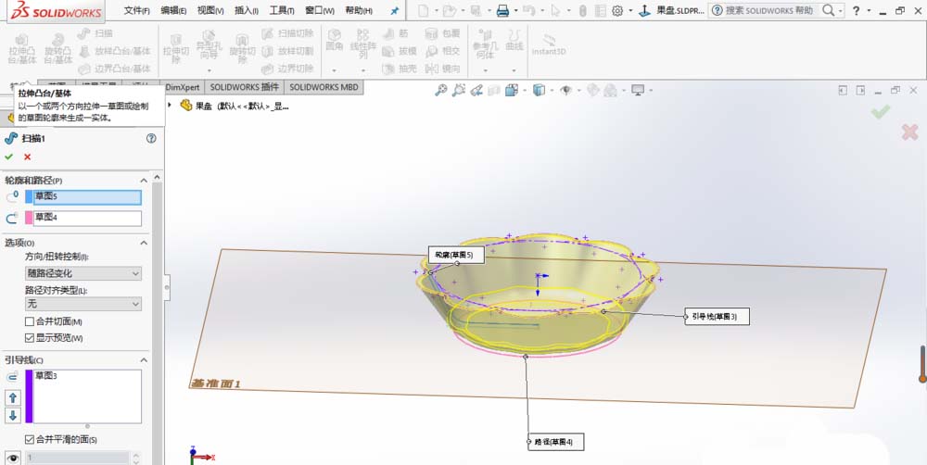Expand the 果盘 feature tree node
Screen dimensions: 927x465
click(x=171, y=106)
